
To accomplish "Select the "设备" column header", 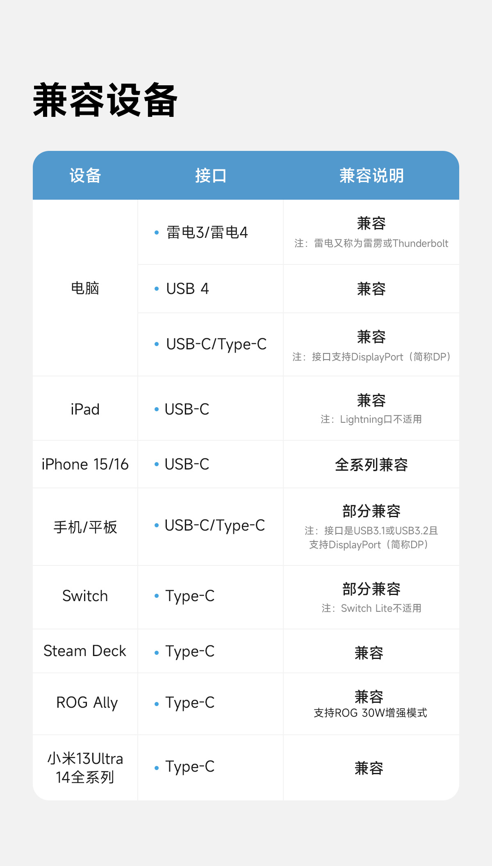I will pyautogui.click(x=85, y=176).
